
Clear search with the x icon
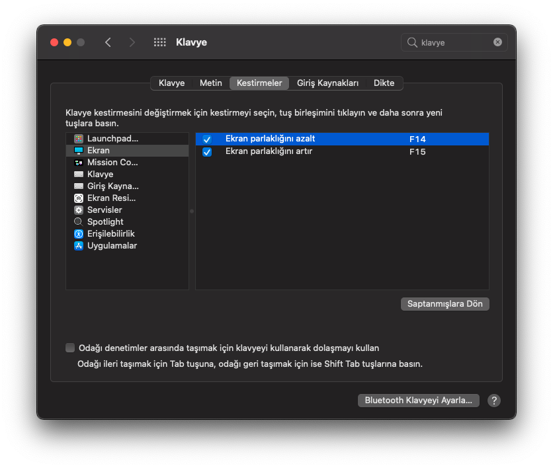[497, 42]
